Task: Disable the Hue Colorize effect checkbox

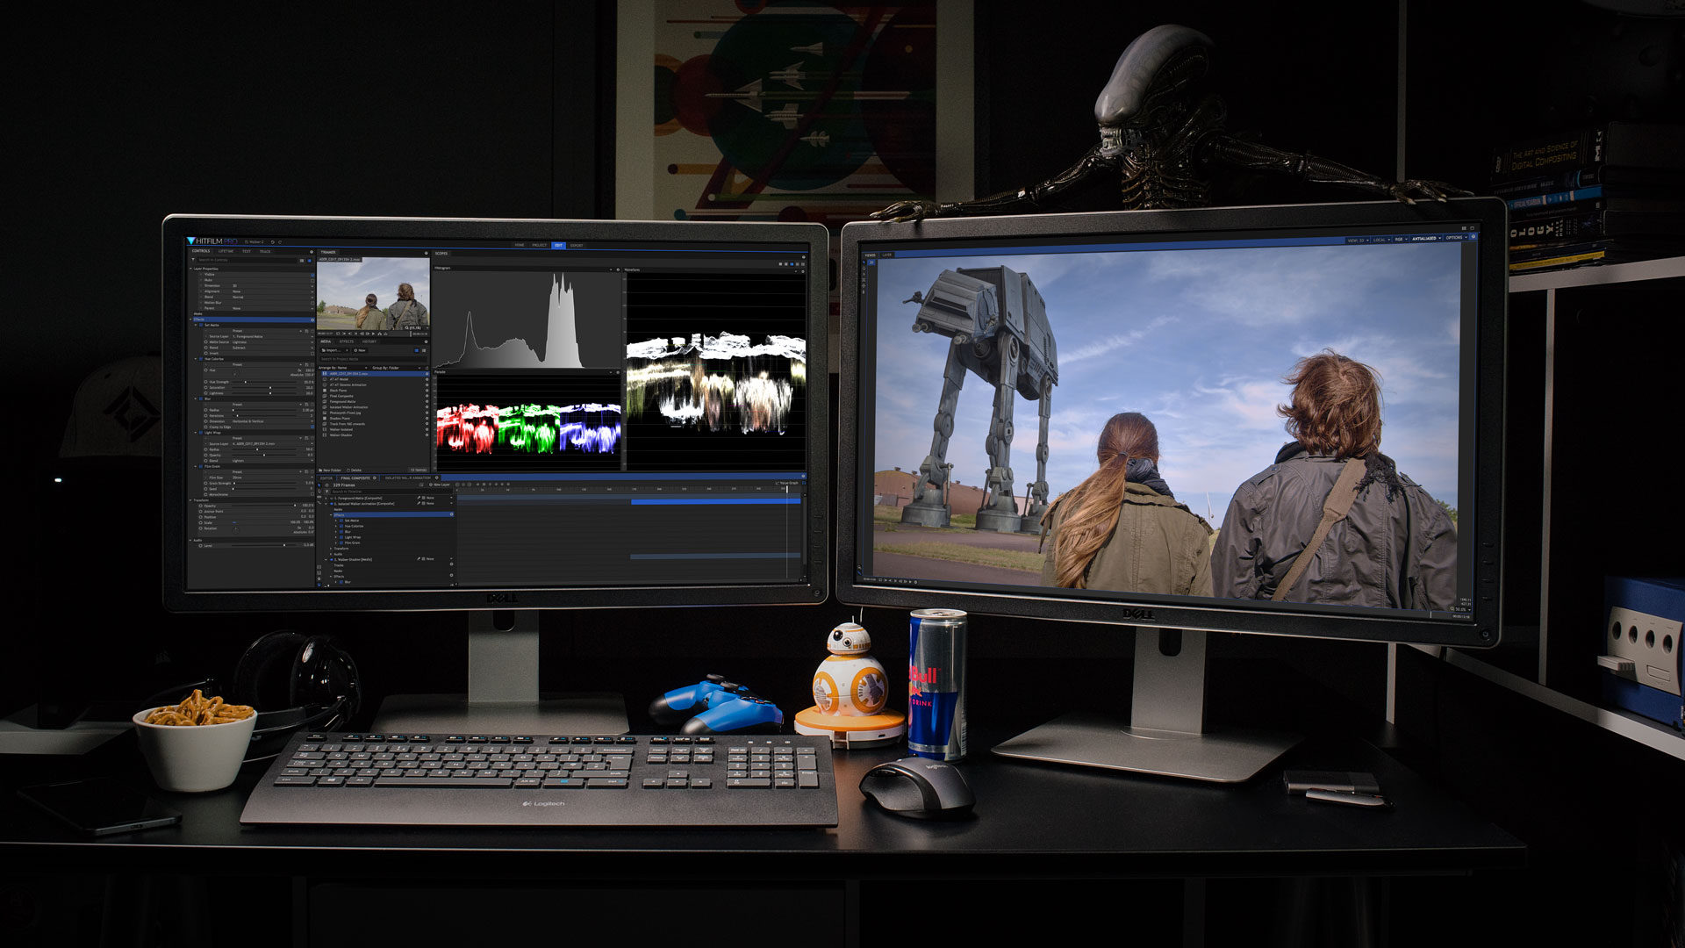Action: click(x=201, y=359)
